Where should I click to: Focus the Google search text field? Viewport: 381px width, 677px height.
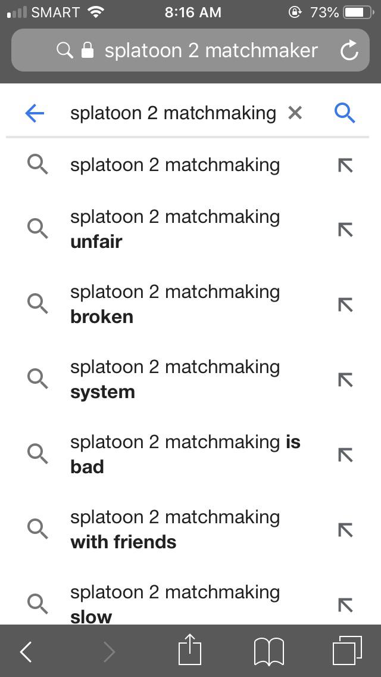tap(173, 113)
